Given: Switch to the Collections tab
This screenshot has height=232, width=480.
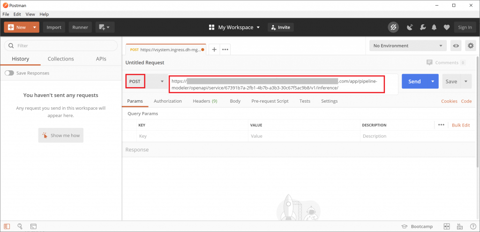Looking at the screenshot, I should (x=60, y=59).
